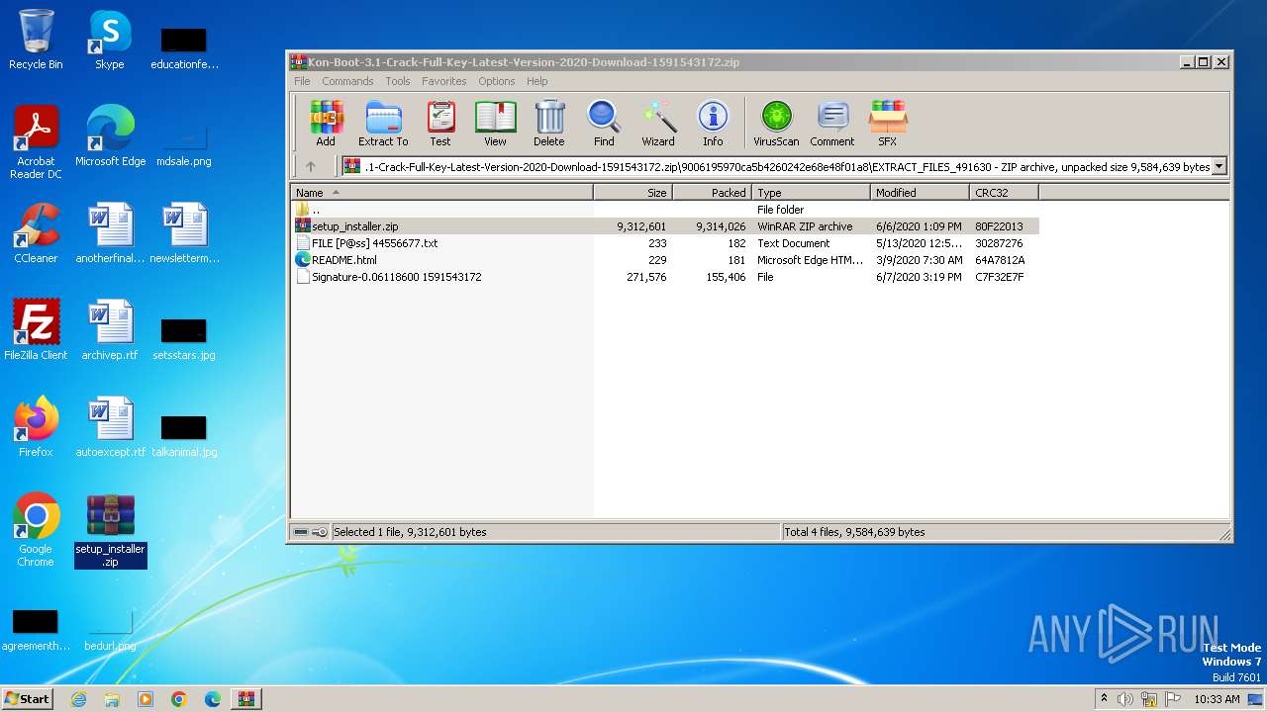Image resolution: width=1267 pixels, height=712 pixels.
Task: Sort files by Modified column
Action: click(921, 193)
